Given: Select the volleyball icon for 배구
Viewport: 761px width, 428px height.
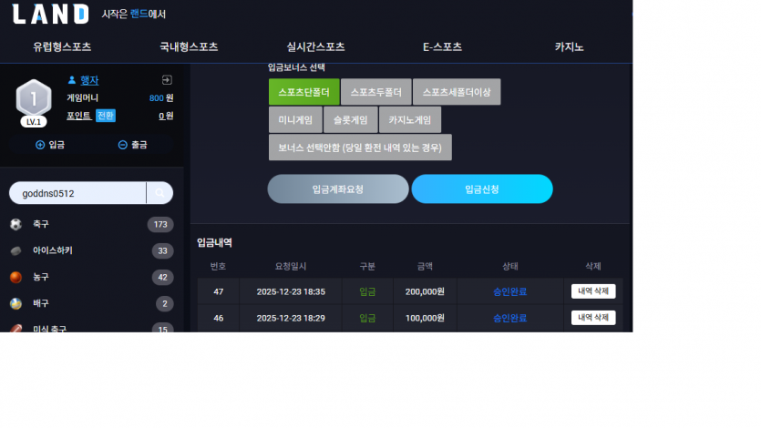Looking at the screenshot, I should pyautogui.click(x=16, y=303).
